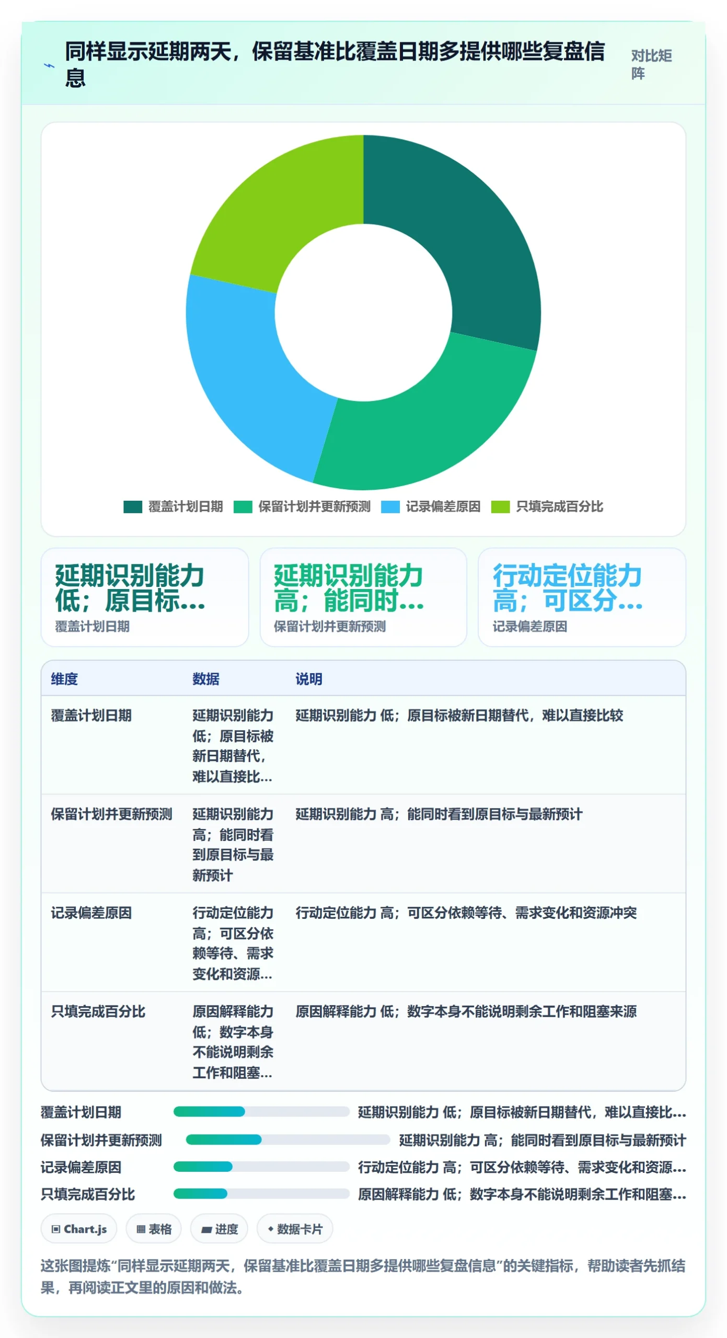Click the 表格 tag grid icon
The width and height of the screenshot is (727, 1338).
coord(141,1229)
